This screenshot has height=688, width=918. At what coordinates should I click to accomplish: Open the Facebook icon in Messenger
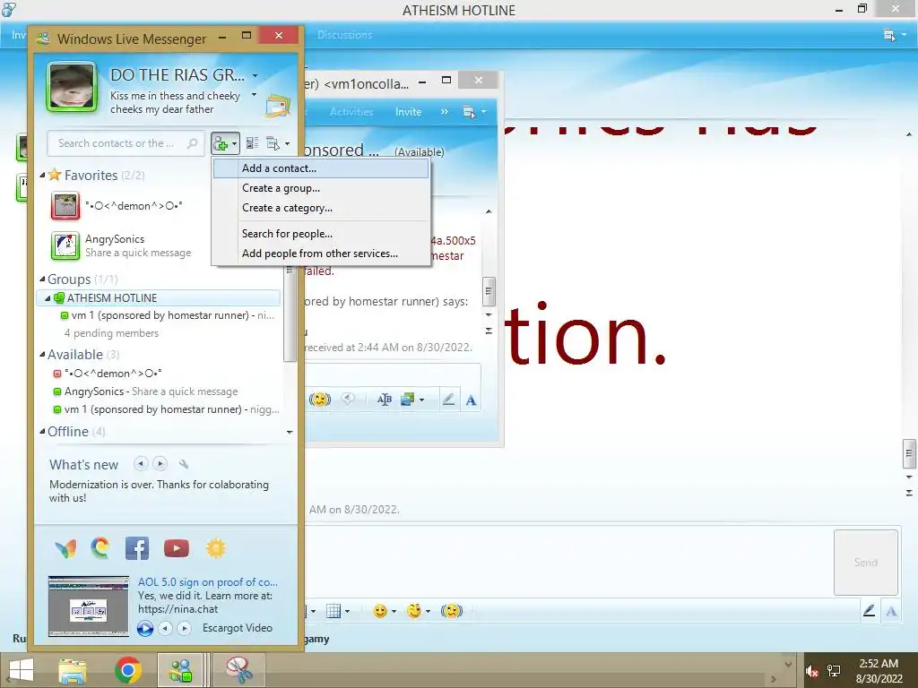[x=137, y=549]
